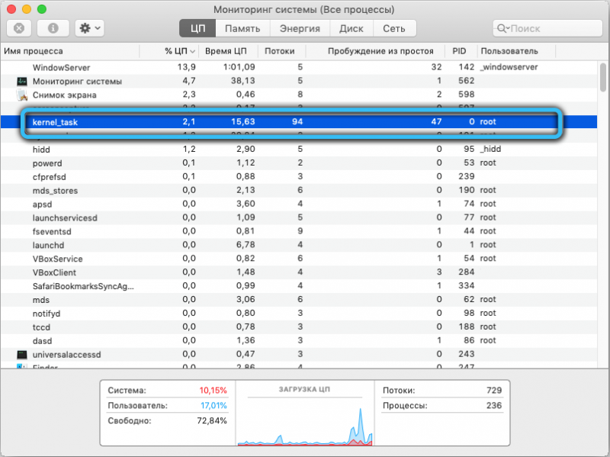The height and width of the screenshot is (457, 610).
Task: Click the 1:01,09 CPU time value
Action: [239, 67]
